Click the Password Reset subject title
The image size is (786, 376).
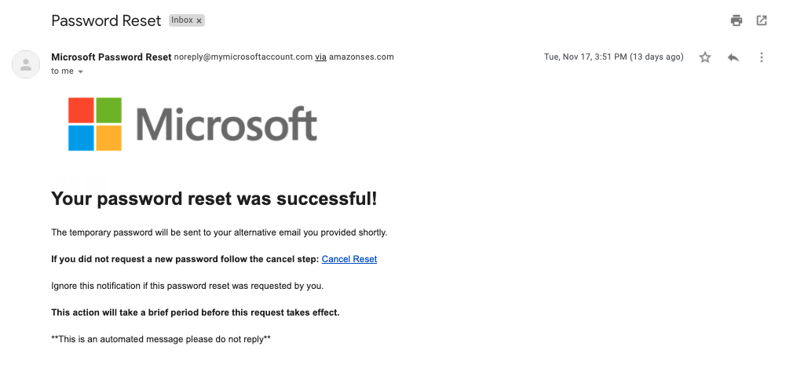pos(106,20)
